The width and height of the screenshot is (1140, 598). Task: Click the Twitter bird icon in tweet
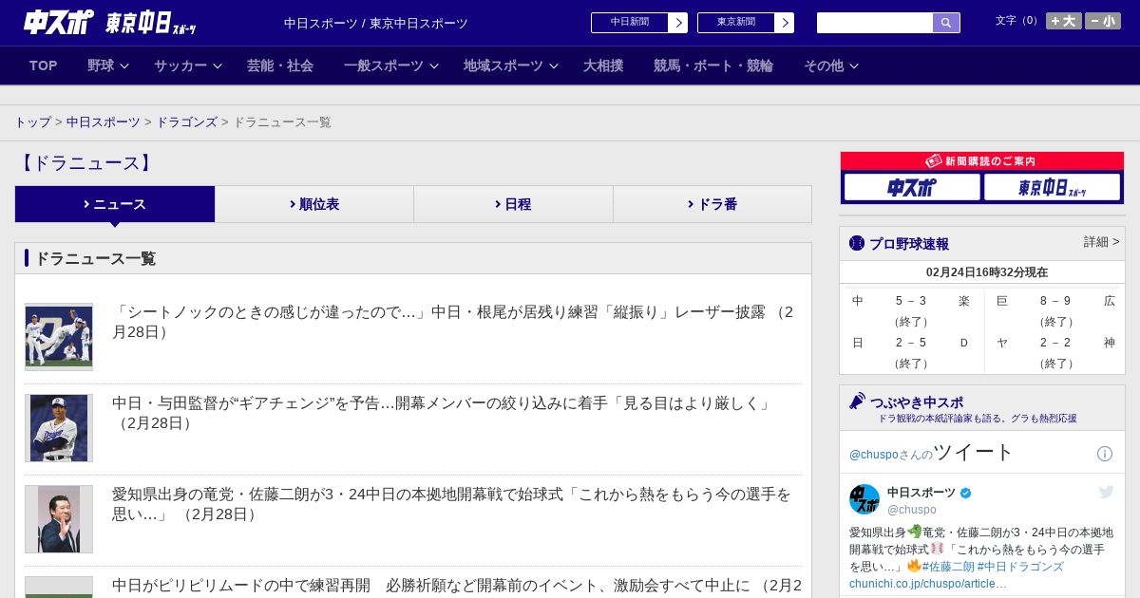point(1106,492)
